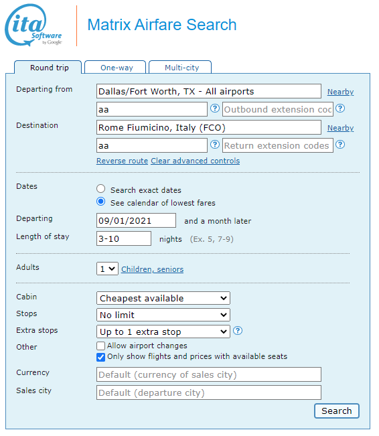Switch to the One-way tab
This screenshot has width=379, height=436.
coord(115,68)
